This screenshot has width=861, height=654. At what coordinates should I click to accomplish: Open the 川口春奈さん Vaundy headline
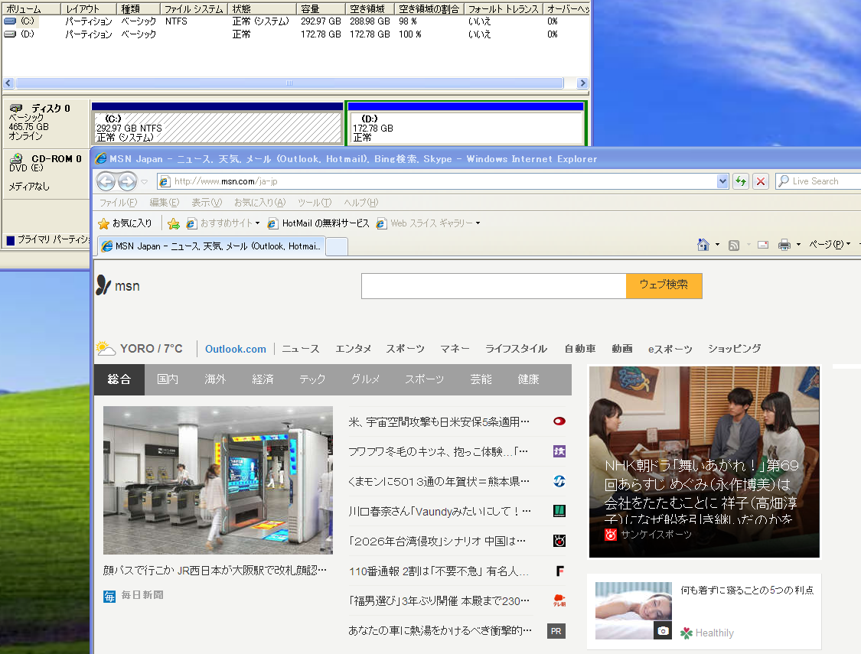[x=439, y=512]
